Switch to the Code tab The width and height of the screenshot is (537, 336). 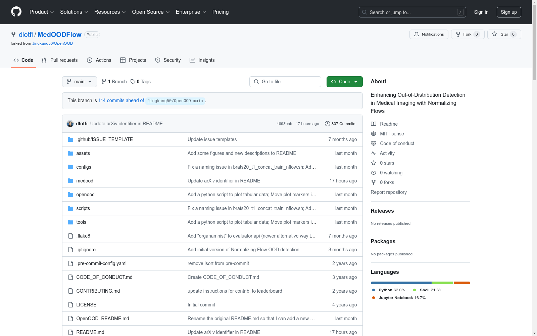pyautogui.click(x=23, y=60)
